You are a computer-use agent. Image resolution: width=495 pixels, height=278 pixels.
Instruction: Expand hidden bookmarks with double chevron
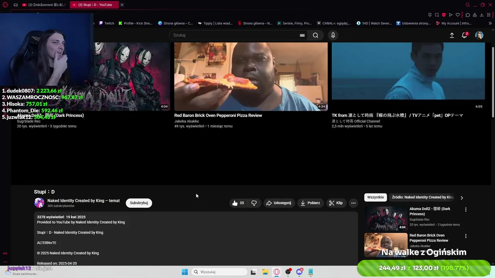tap(490, 23)
